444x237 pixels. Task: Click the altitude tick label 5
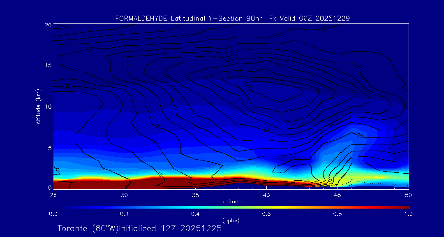point(50,148)
